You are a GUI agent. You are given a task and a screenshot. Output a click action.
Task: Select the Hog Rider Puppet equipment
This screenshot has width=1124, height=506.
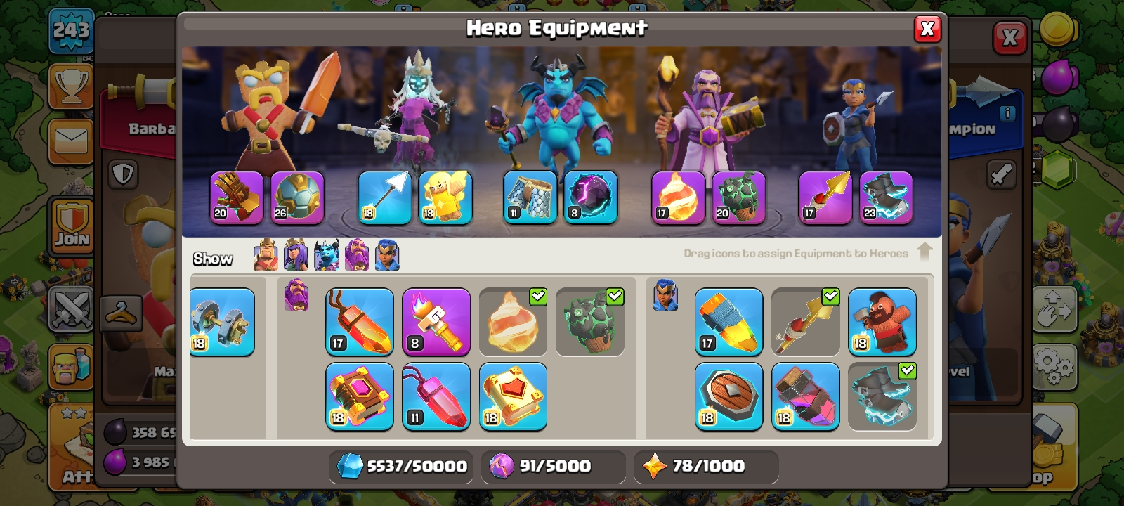(882, 321)
